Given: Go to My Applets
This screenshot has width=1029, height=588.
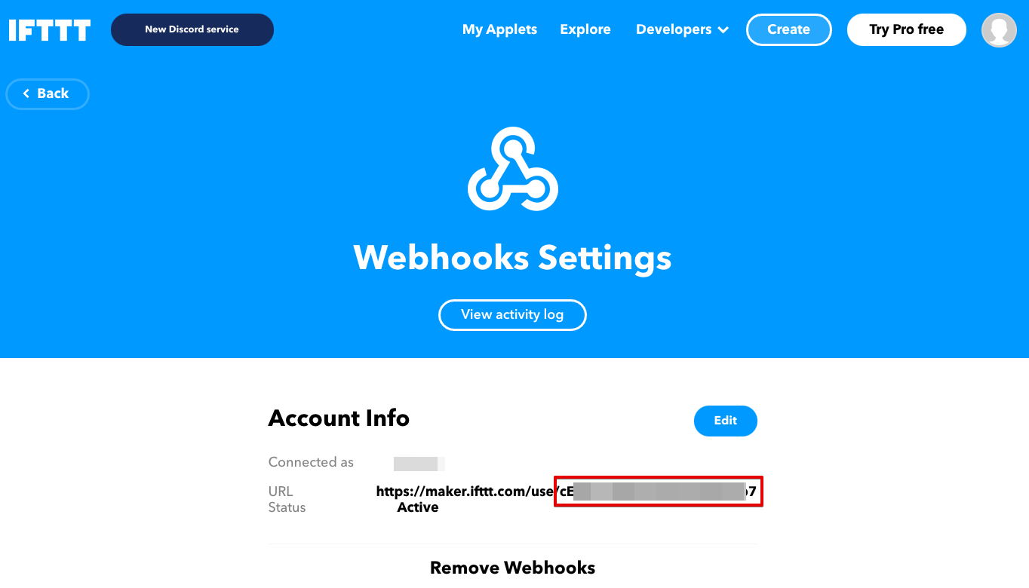Looking at the screenshot, I should (499, 29).
